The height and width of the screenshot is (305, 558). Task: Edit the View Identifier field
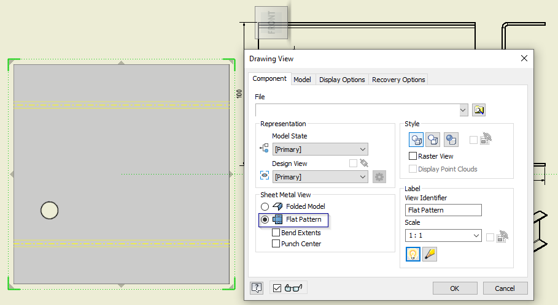443,210
